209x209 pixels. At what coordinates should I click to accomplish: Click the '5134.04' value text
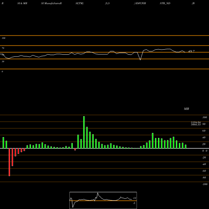[x=196, y=122]
